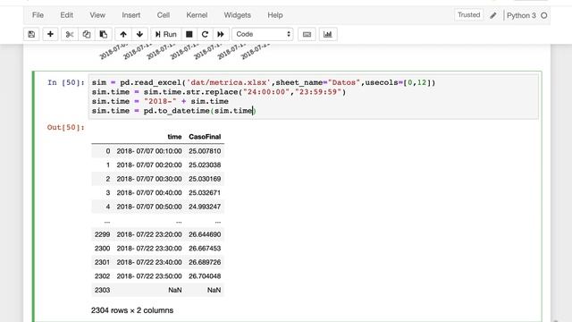Click the 2018- 07/22 23:30:00 time cell

coord(149,249)
